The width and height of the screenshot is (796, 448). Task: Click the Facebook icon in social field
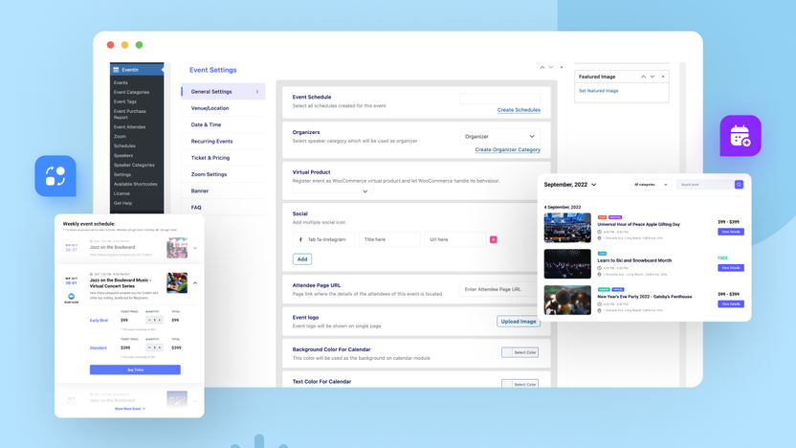point(300,239)
